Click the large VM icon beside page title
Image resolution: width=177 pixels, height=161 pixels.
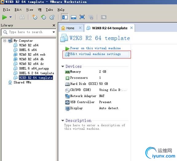tap(64, 38)
